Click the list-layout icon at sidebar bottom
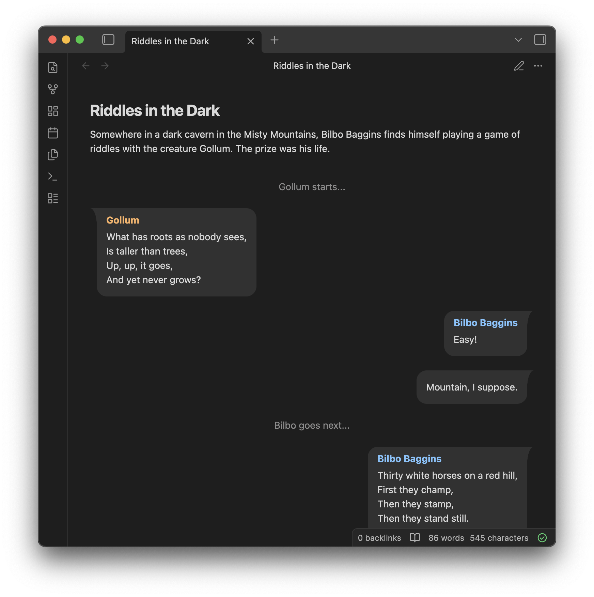 pyautogui.click(x=53, y=198)
